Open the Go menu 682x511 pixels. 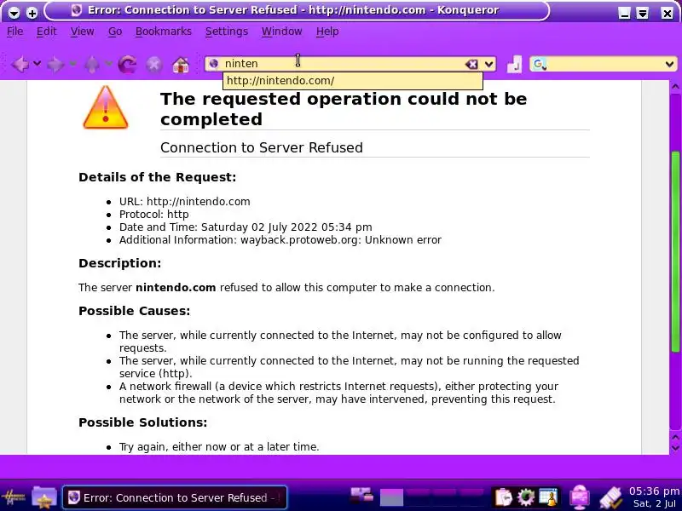pyautogui.click(x=115, y=32)
